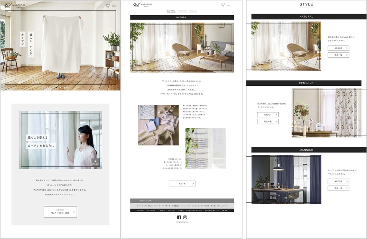The width and height of the screenshot is (367, 239).
Task: Open the hamburger menu on the NATURAL page
Action: (x=228, y=5)
